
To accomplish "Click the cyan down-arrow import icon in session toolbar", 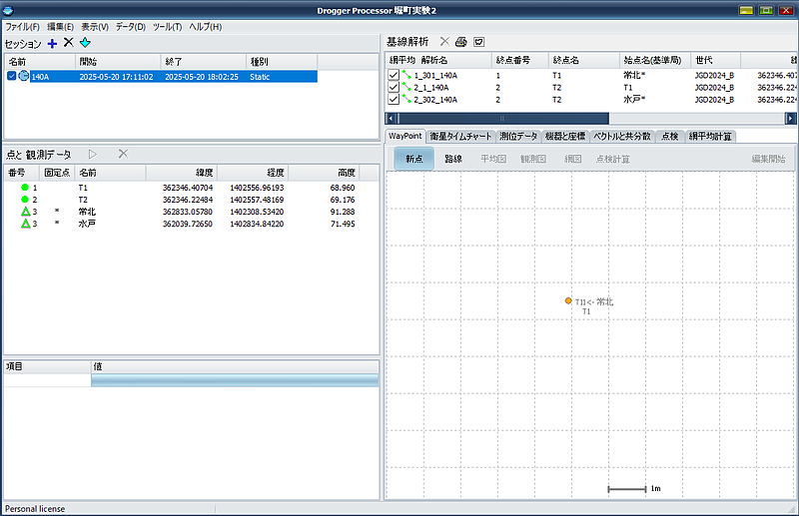I will pyautogui.click(x=85, y=43).
